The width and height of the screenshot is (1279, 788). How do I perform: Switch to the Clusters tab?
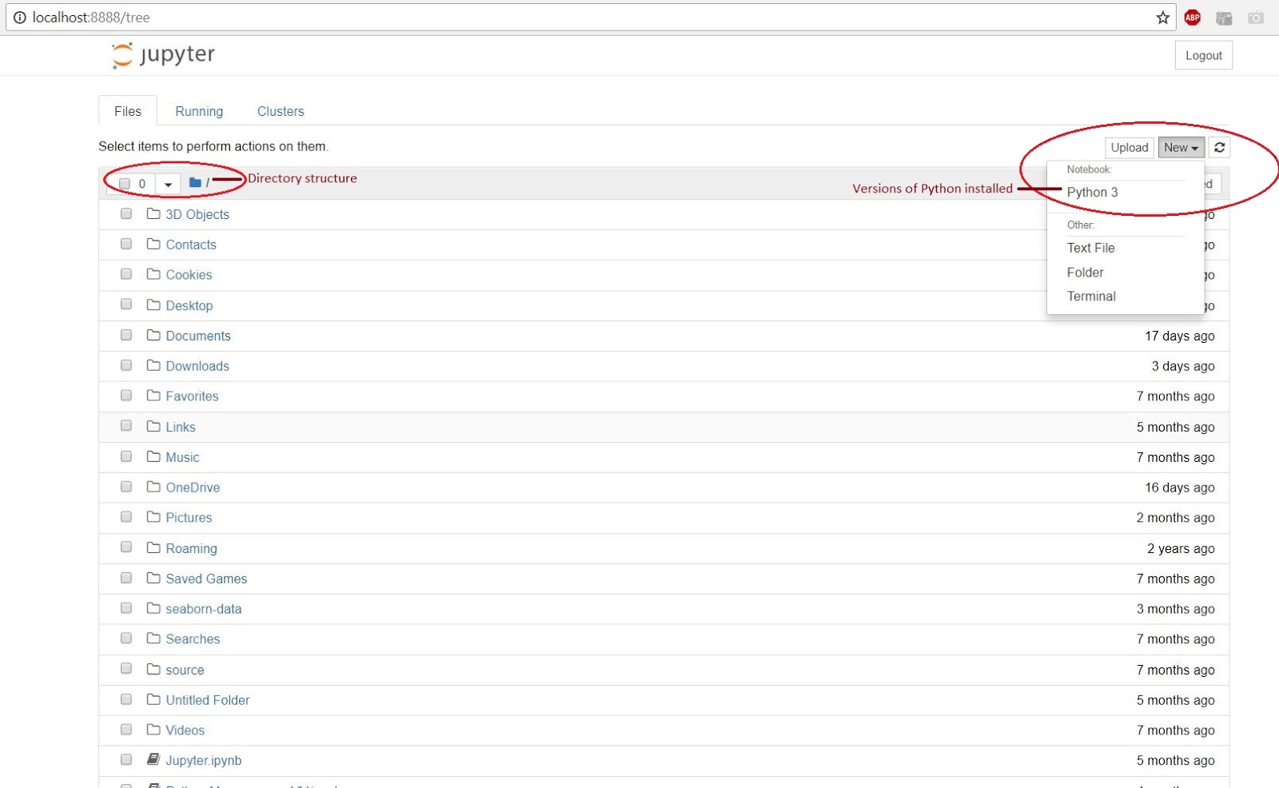(x=280, y=111)
